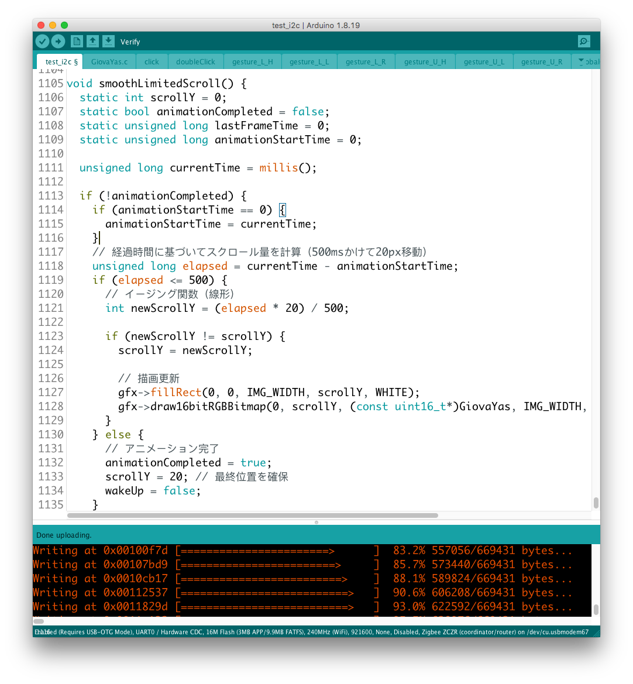Open the Serial Monitor

(583, 41)
